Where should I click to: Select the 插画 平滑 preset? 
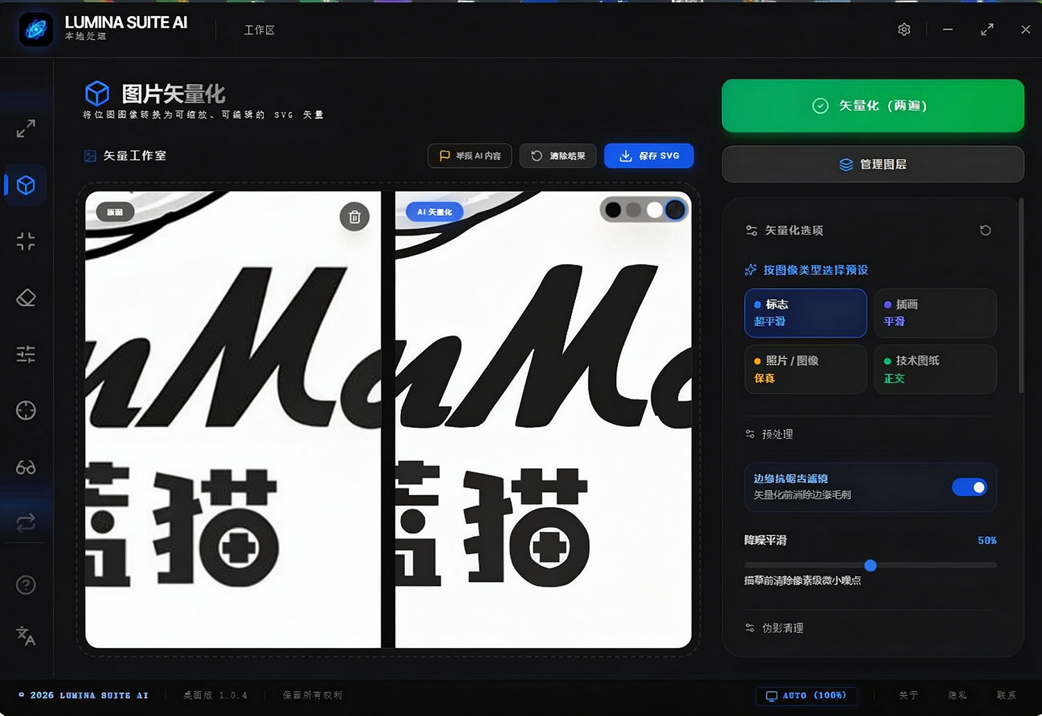(936, 313)
